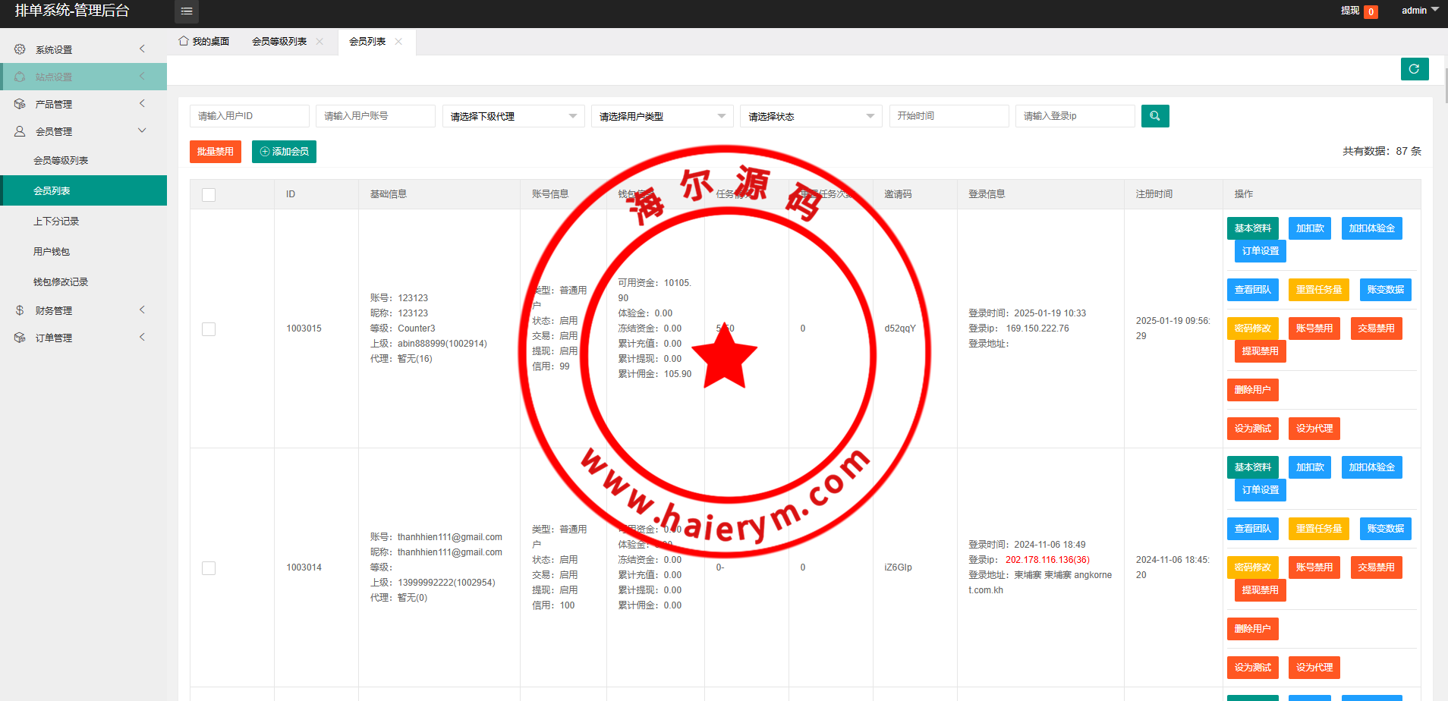Click the home icon in 我的桌面 tab

point(184,41)
